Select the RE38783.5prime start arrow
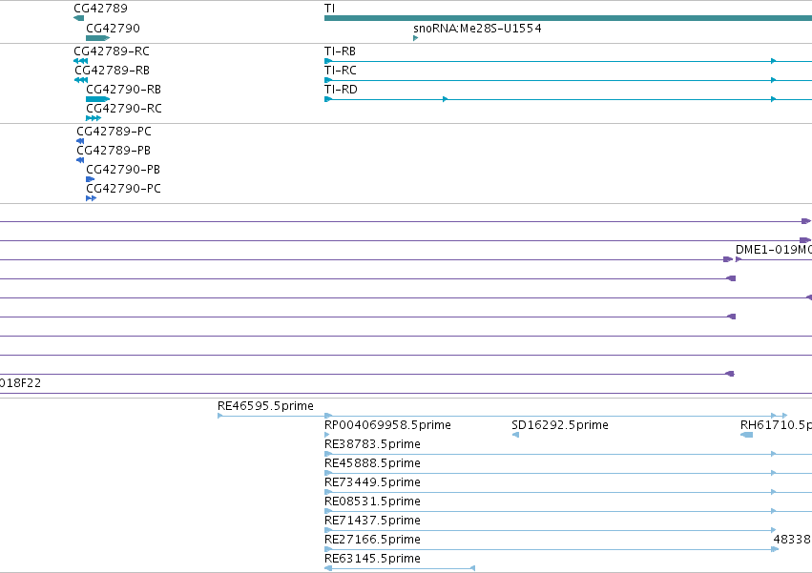Image resolution: width=812 pixels, height=573 pixels. tap(328, 455)
